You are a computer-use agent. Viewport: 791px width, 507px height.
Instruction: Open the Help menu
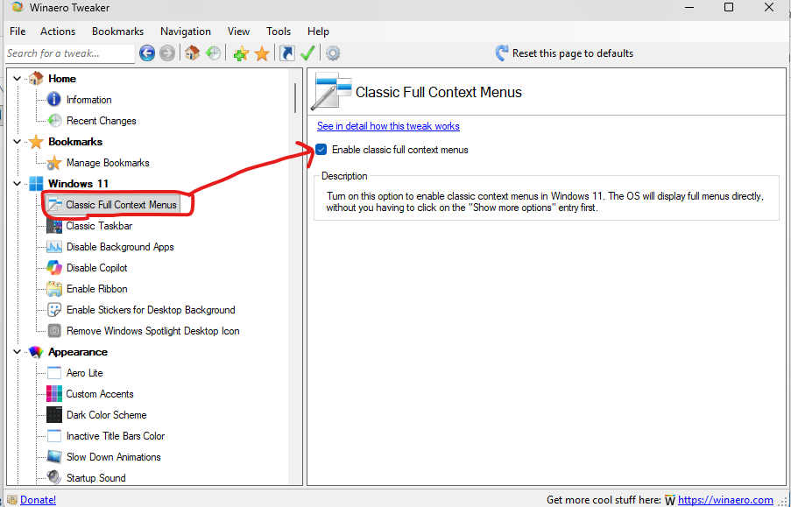[x=318, y=32]
